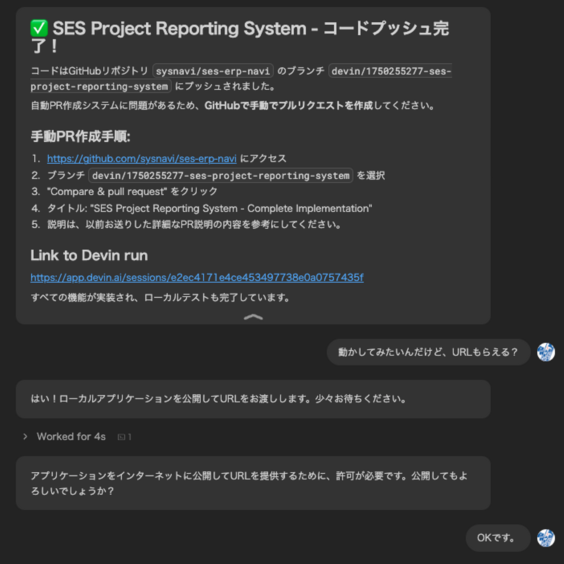Screen dimensions: 564x564
Task: Collapse the code push message with the up chevron
Action: tap(253, 317)
